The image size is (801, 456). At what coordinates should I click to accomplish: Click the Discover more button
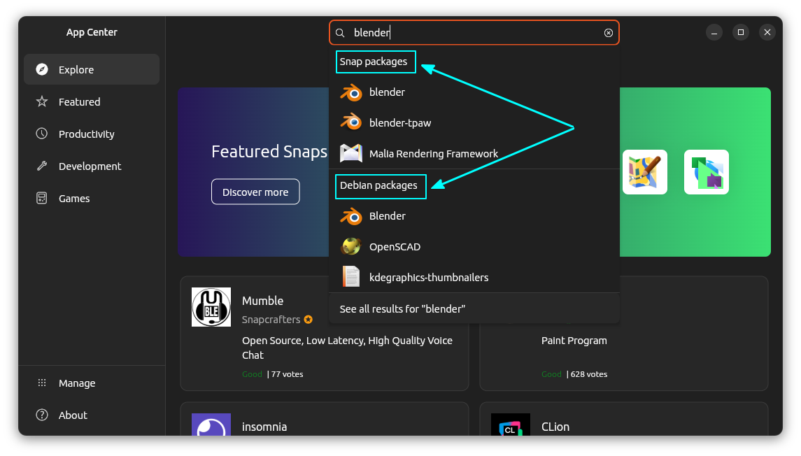coord(255,191)
